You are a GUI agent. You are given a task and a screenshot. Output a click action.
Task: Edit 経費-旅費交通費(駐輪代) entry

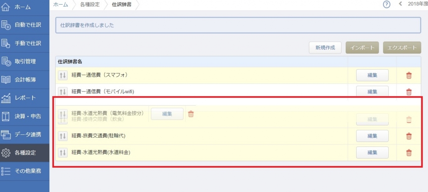pos(372,136)
